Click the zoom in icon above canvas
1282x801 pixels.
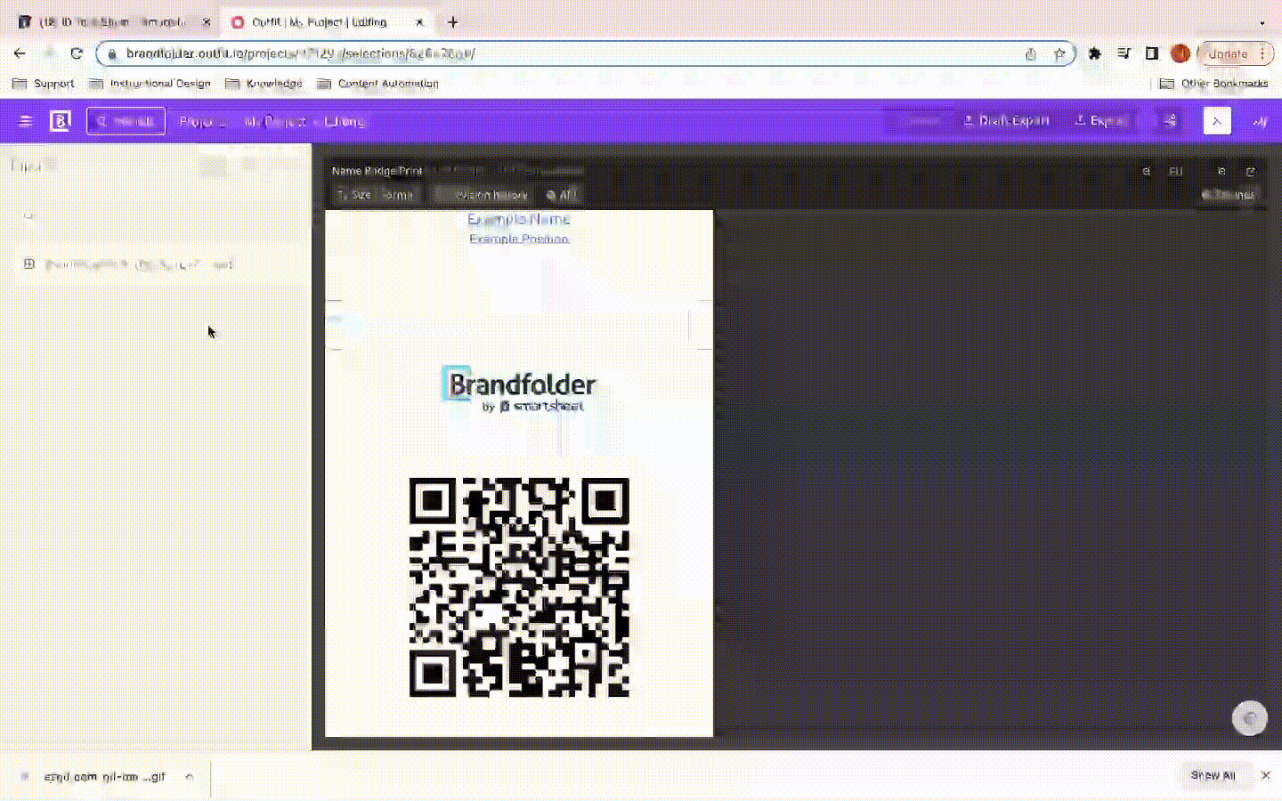pyautogui.click(x=1221, y=171)
